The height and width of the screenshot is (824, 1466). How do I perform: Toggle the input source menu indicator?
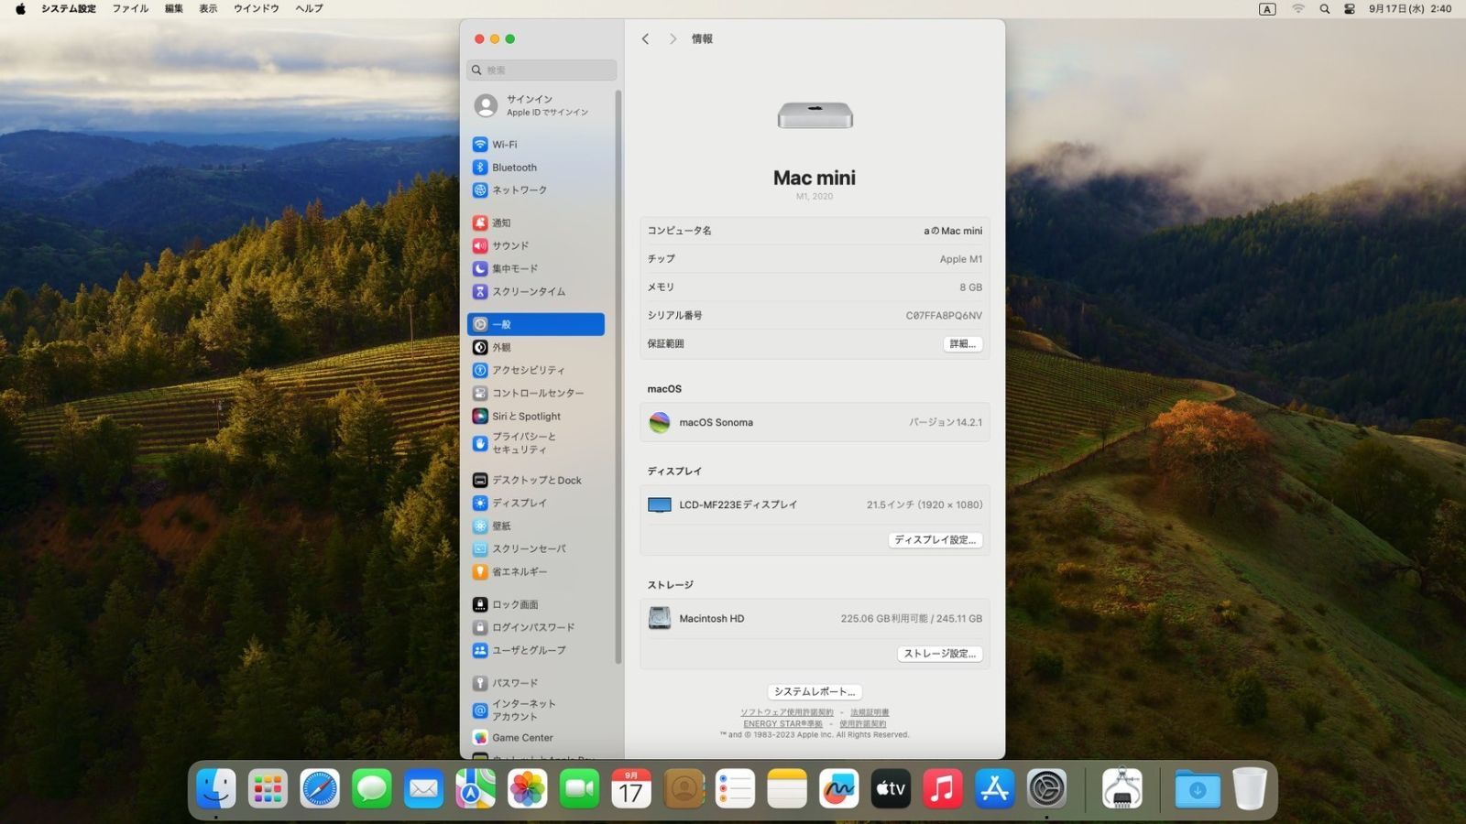point(1267,9)
